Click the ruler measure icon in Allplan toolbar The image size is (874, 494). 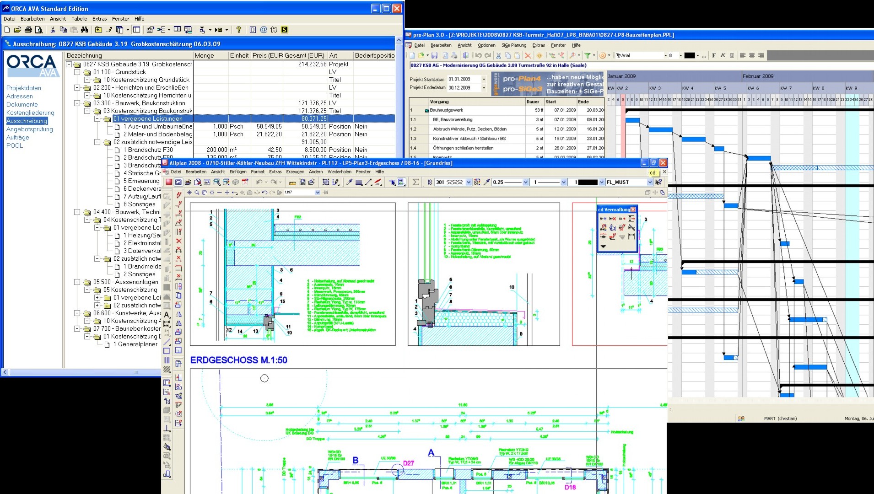[292, 182]
